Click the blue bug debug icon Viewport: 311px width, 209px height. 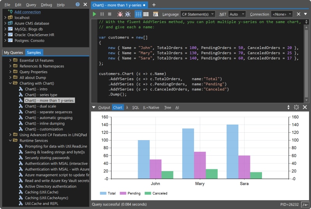click(128, 14)
